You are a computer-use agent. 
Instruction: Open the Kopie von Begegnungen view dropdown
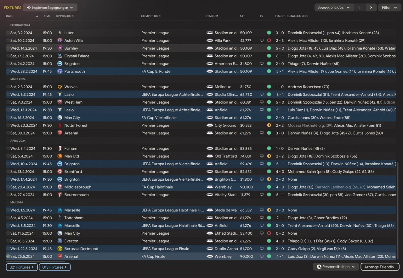click(50, 8)
